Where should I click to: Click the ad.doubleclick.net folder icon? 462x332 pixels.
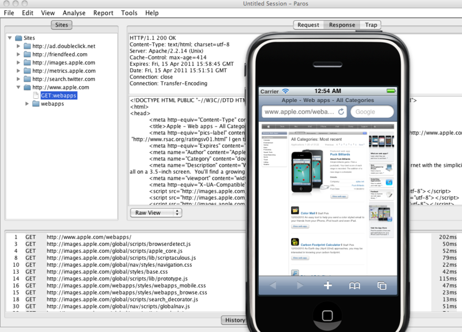point(27,46)
